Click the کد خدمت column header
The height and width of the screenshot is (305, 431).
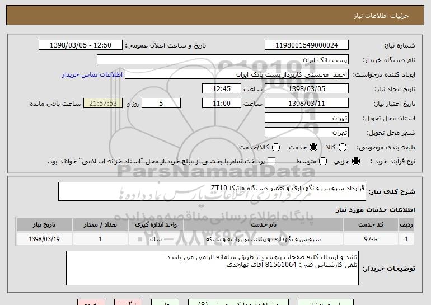tap(371, 225)
